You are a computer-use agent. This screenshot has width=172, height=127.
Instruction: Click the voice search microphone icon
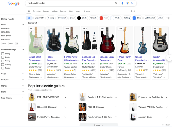click(x=122, y=3)
